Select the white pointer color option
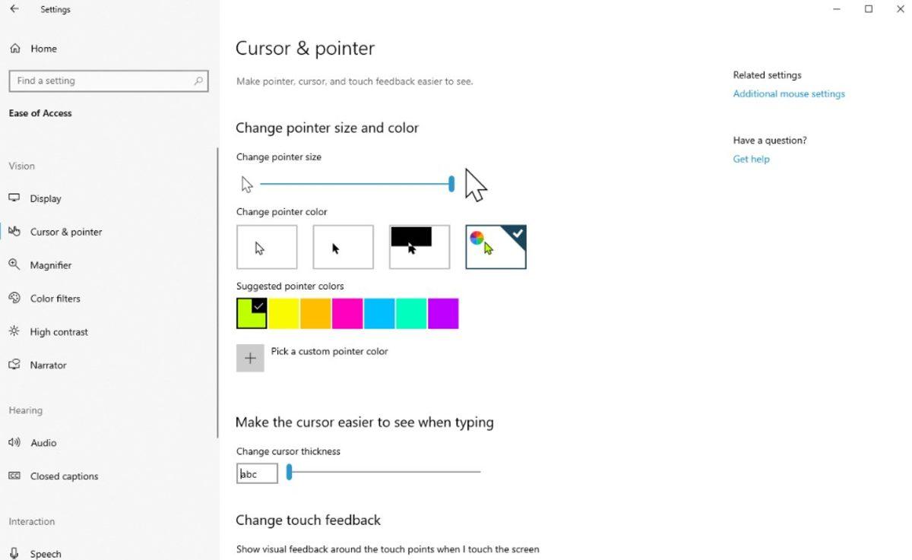Screen dimensions: 912x560 point(266,246)
